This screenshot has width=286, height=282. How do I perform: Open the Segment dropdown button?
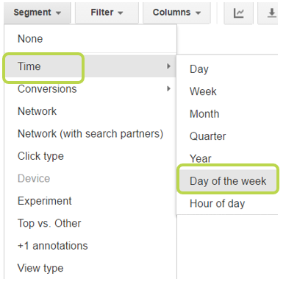(x=37, y=13)
